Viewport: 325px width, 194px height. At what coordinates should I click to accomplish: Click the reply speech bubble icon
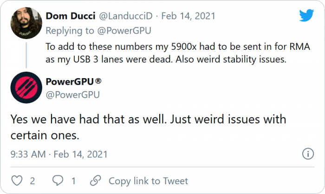pyautogui.click(x=58, y=181)
